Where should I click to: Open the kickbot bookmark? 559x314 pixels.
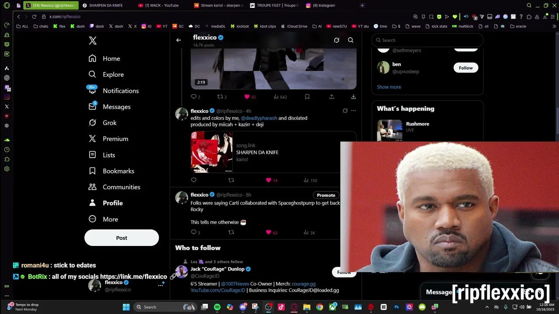click(x=239, y=26)
